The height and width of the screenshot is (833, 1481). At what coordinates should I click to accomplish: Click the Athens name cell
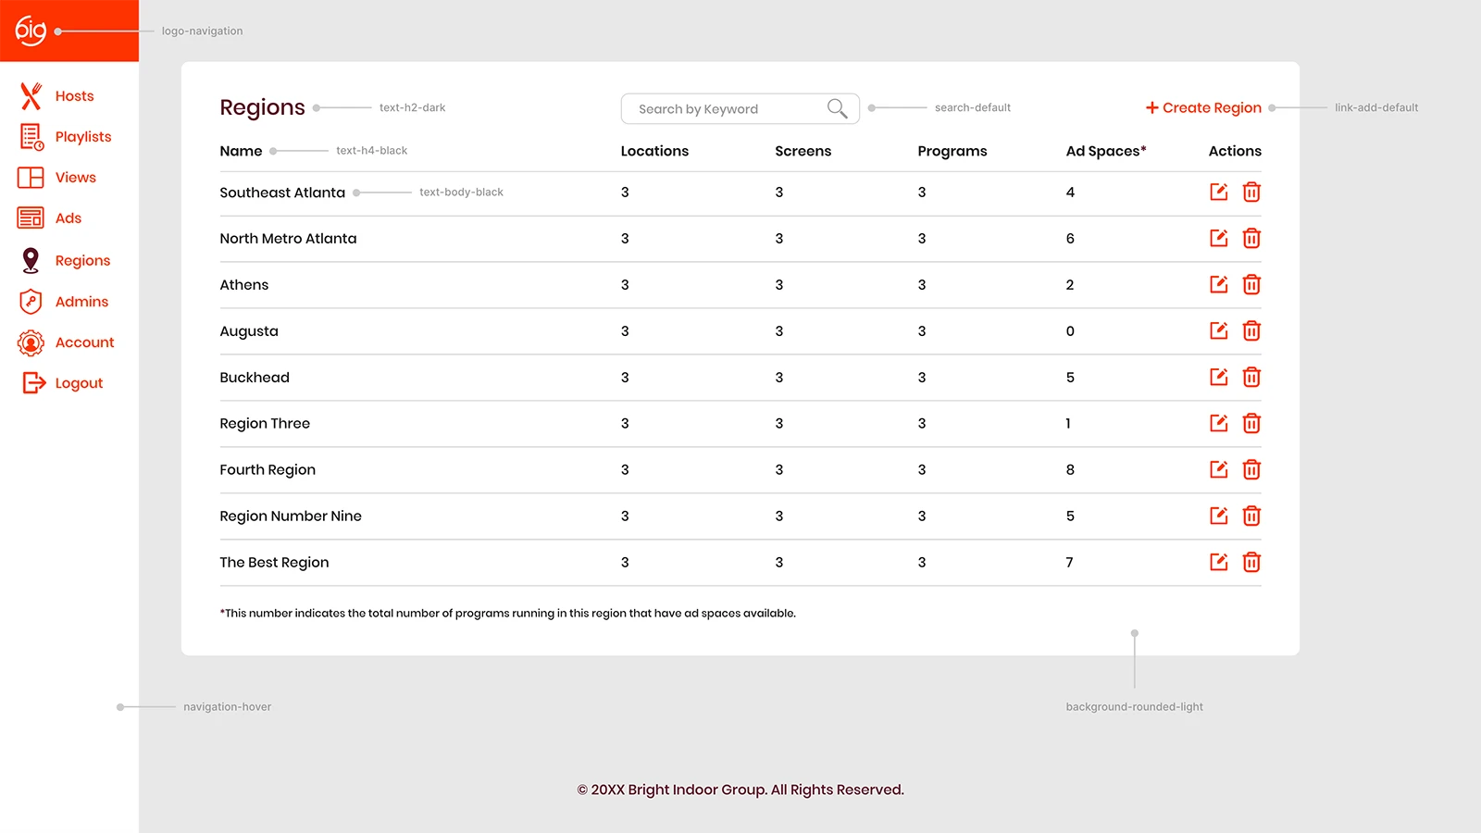pyautogui.click(x=244, y=285)
